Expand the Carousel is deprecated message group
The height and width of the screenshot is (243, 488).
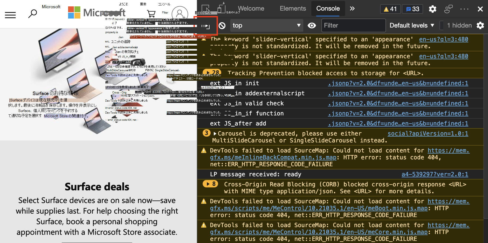[x=215, y=133]
